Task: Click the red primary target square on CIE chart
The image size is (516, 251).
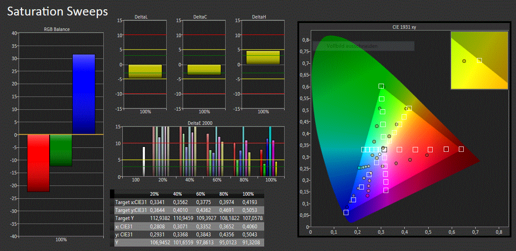Action: coord(461,149)
